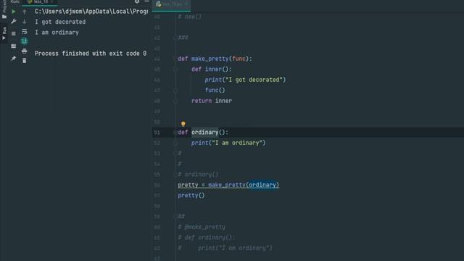Click 'Process finished with exit code 0'
The width and height of the screenshot is (464, 261).
[x=91, y=54]
